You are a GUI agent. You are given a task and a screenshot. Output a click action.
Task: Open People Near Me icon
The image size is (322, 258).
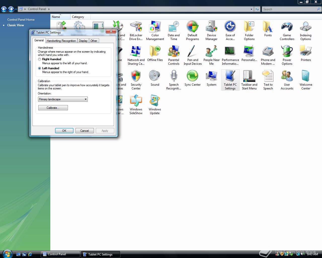pos(211,55)
